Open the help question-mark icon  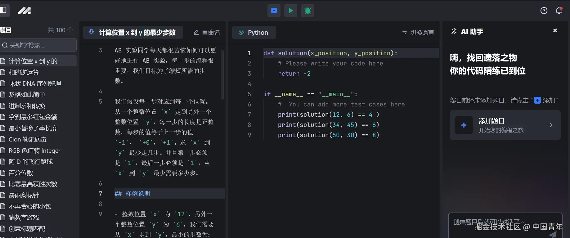544,11
